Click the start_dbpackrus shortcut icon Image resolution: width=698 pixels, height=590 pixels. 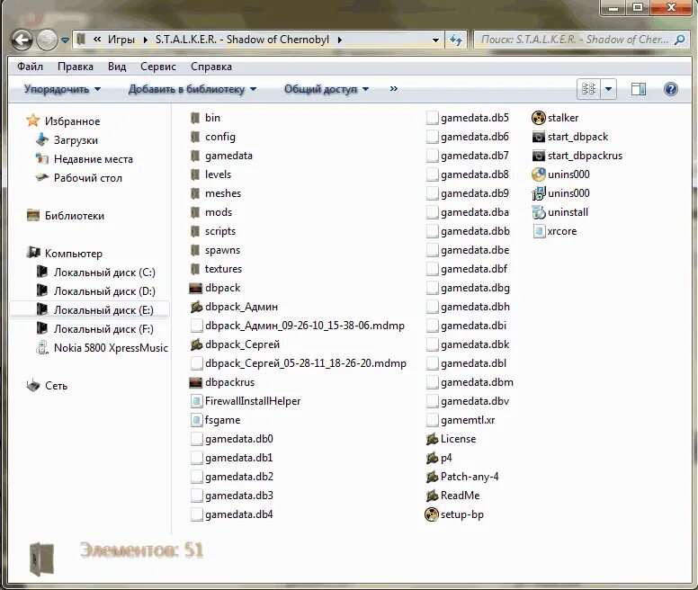tap(539, 156)
